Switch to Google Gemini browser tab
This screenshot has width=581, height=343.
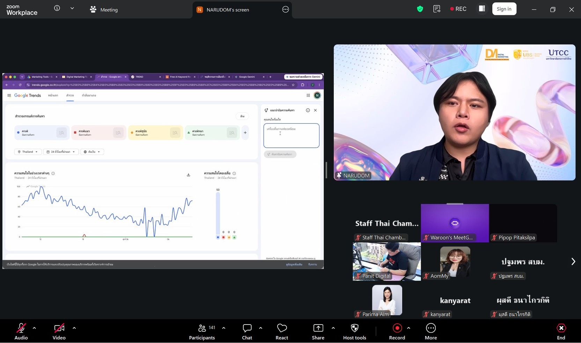pyautogui.click(x=249, y=77)
